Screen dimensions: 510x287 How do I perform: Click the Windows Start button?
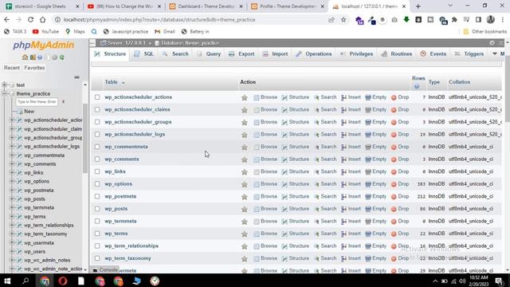coord(7,281)
